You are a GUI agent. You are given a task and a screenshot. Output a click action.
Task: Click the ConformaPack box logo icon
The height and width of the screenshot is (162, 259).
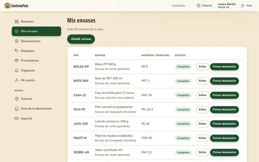(x=7, y=6)
